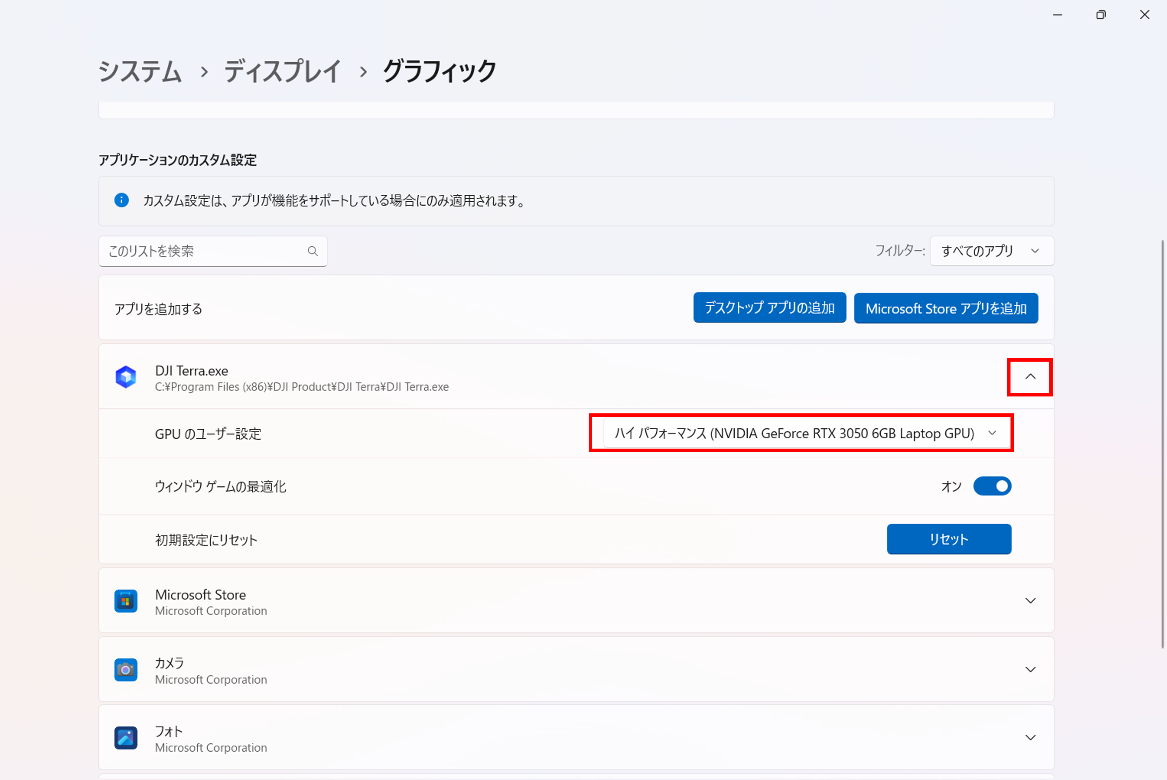Restore down the settings window
This screenshot has width=1167, height=780.
click(1101, 15)
